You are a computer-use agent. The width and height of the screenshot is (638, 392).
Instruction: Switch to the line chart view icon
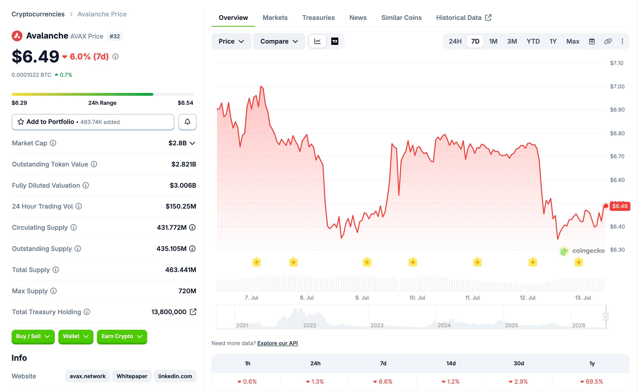[318, 41]
